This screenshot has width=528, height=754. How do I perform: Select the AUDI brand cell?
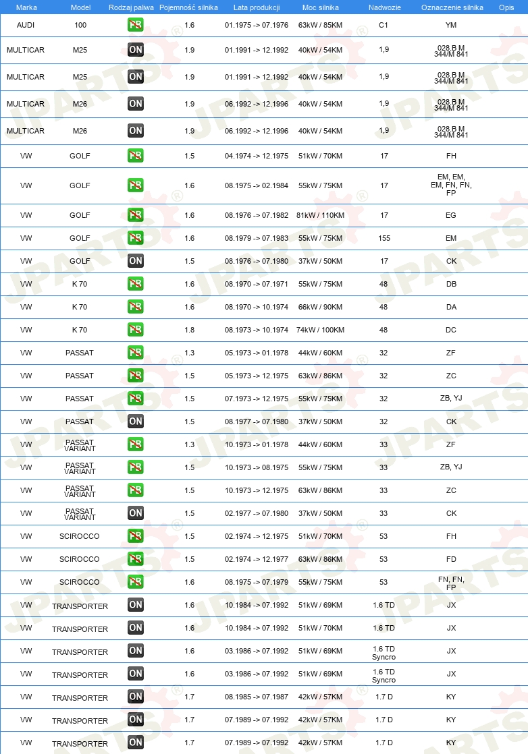point(26,25)
